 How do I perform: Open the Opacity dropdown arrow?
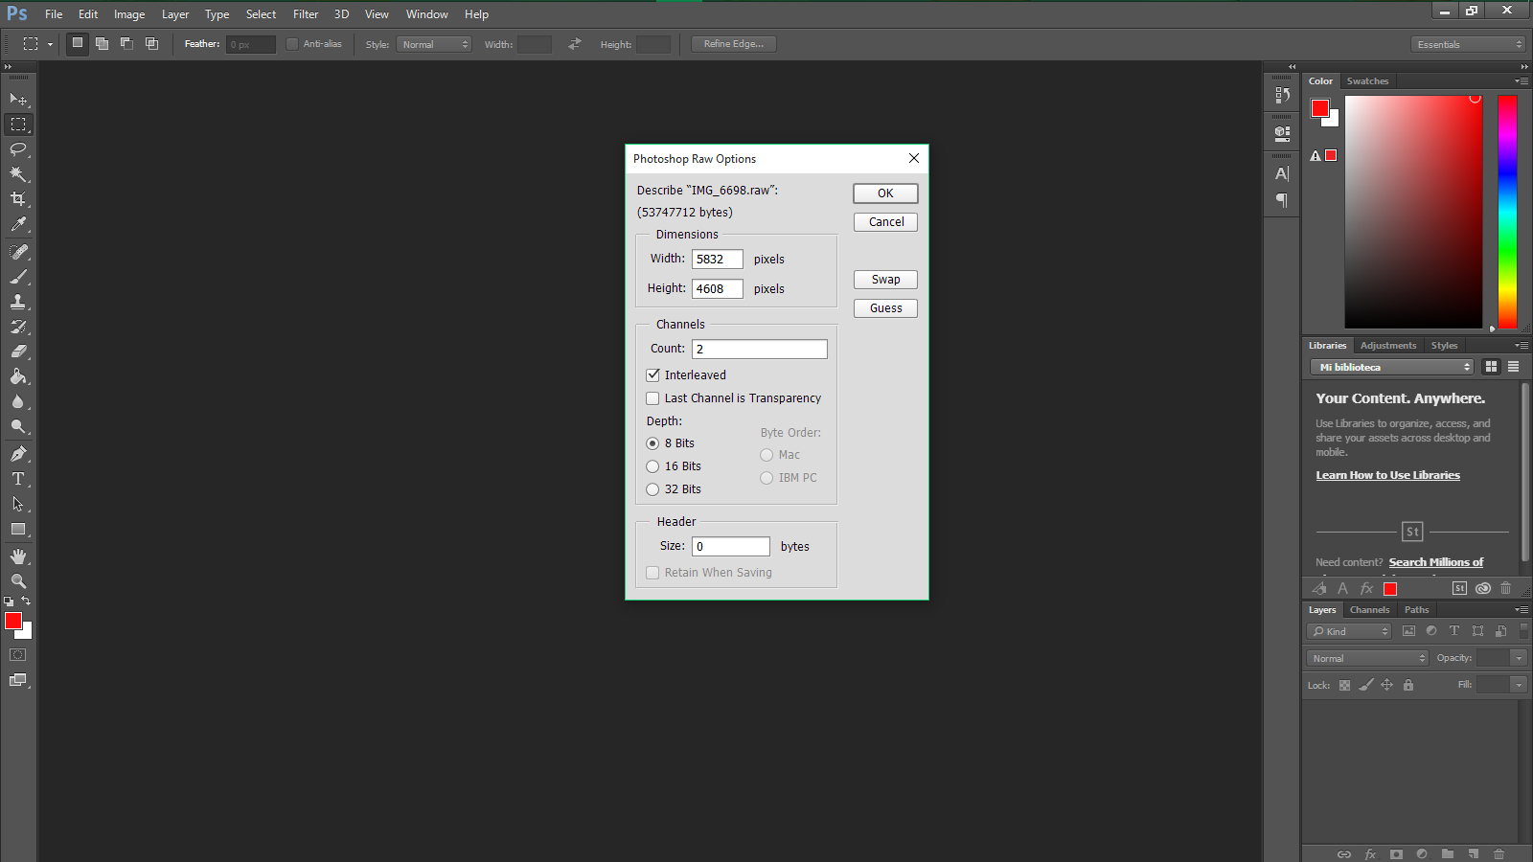click(x=1519, y=658)
